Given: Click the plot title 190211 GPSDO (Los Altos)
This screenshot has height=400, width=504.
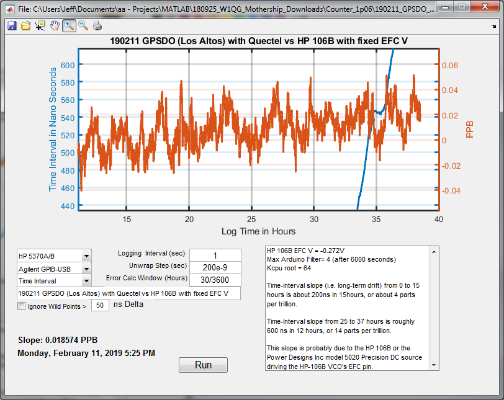Looking at the screenshot, I should click(x=258, y=41).
